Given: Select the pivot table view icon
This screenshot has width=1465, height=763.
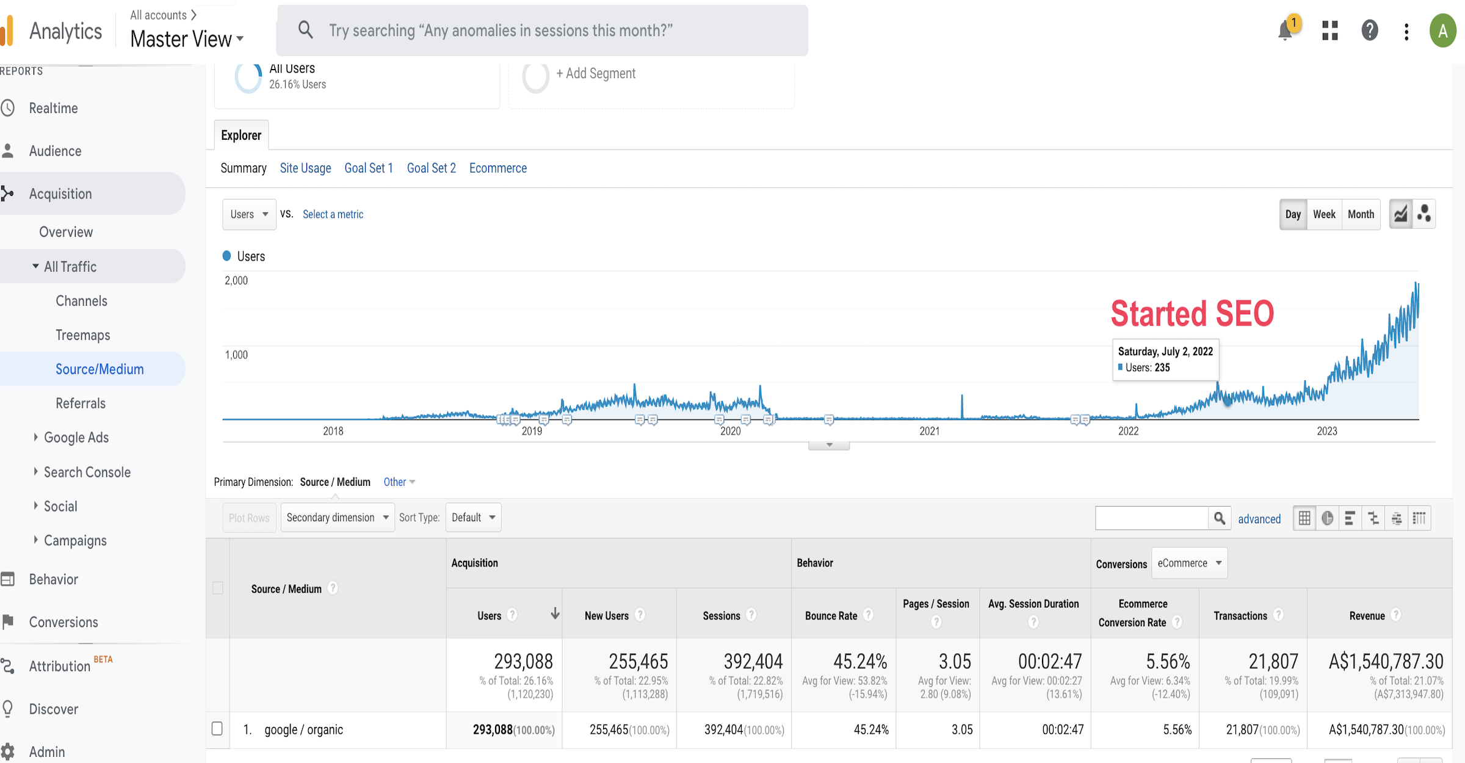Looking at the screenshot, I should pyautogui.click(x=1420, y=518).
